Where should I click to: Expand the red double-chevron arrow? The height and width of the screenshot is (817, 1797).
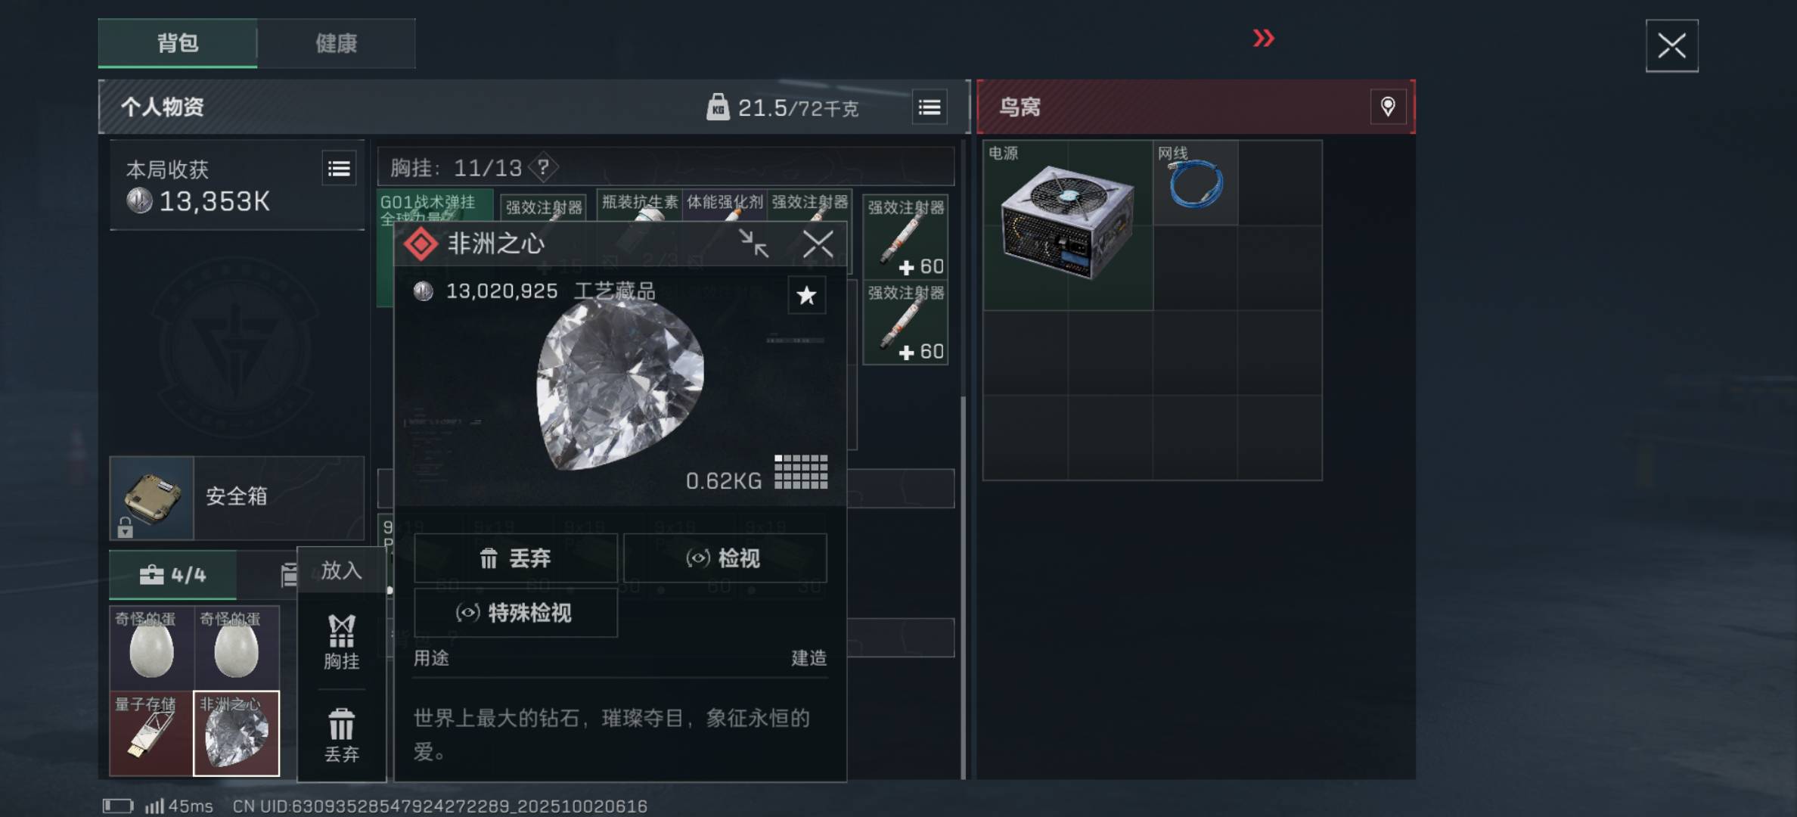pyautogui.click(x=1263, y=38)
